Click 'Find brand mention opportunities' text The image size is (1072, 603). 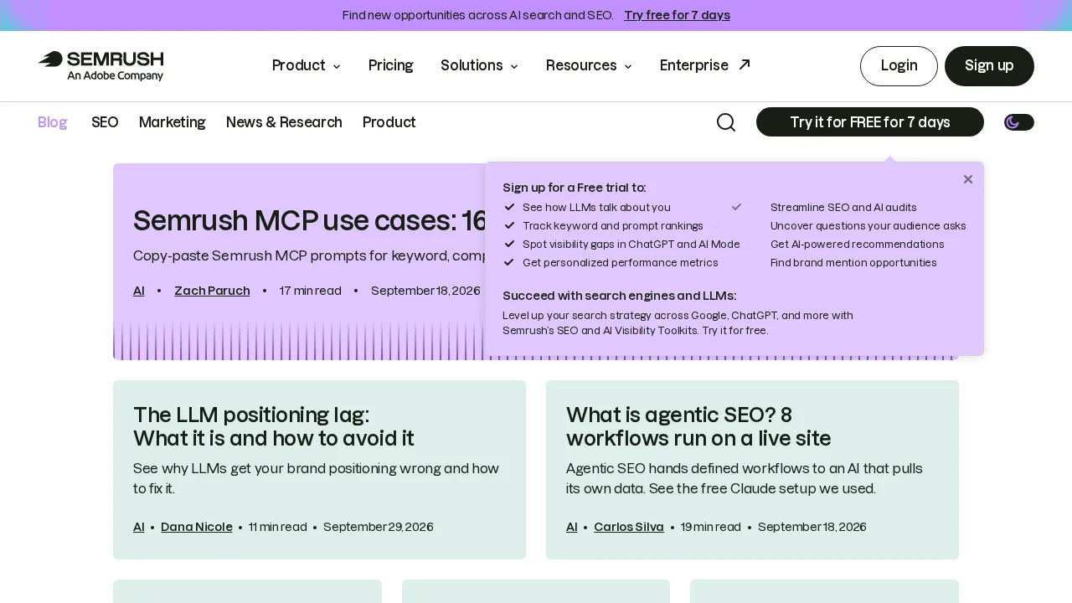pos(853,262)
